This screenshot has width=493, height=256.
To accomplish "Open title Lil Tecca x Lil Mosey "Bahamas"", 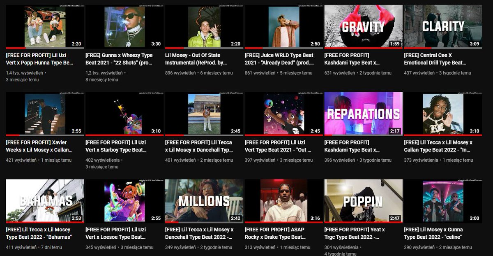I will [x=39, y=233].
